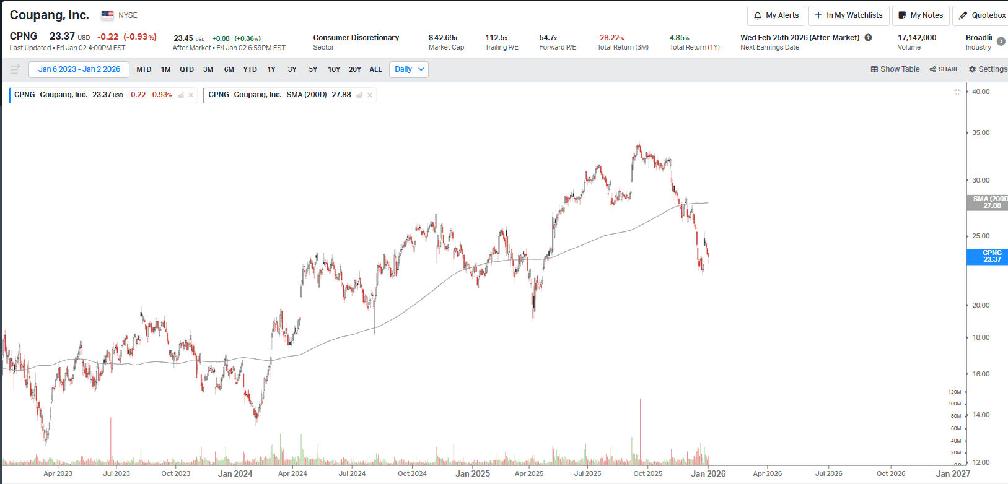The image size is (1008, 484).
Task: Select the 6M time range
Action: pos(229,69)
